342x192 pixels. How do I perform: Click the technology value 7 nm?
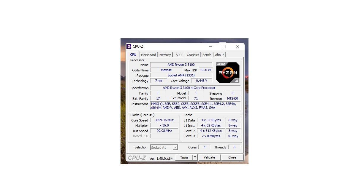(x=159, y=81)
